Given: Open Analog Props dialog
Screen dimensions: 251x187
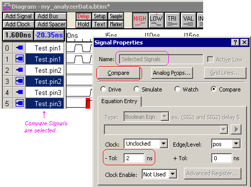Looking at the screenshot, I should (x=172, y=73).
